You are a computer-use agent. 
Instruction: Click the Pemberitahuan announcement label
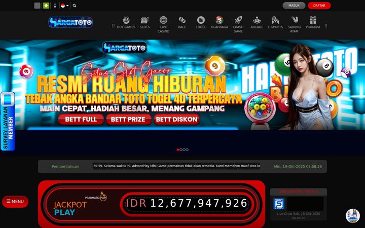coord(65,166)
